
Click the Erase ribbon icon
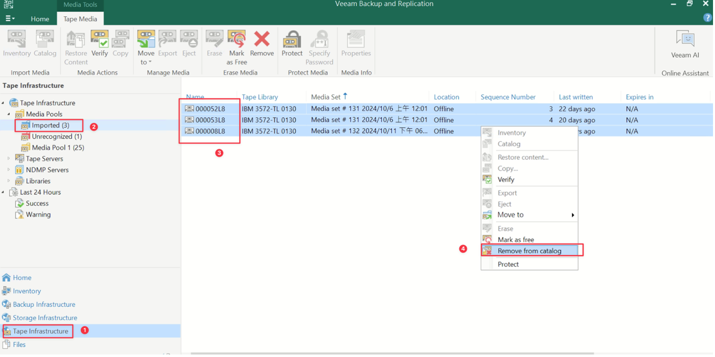click(214, 44)
